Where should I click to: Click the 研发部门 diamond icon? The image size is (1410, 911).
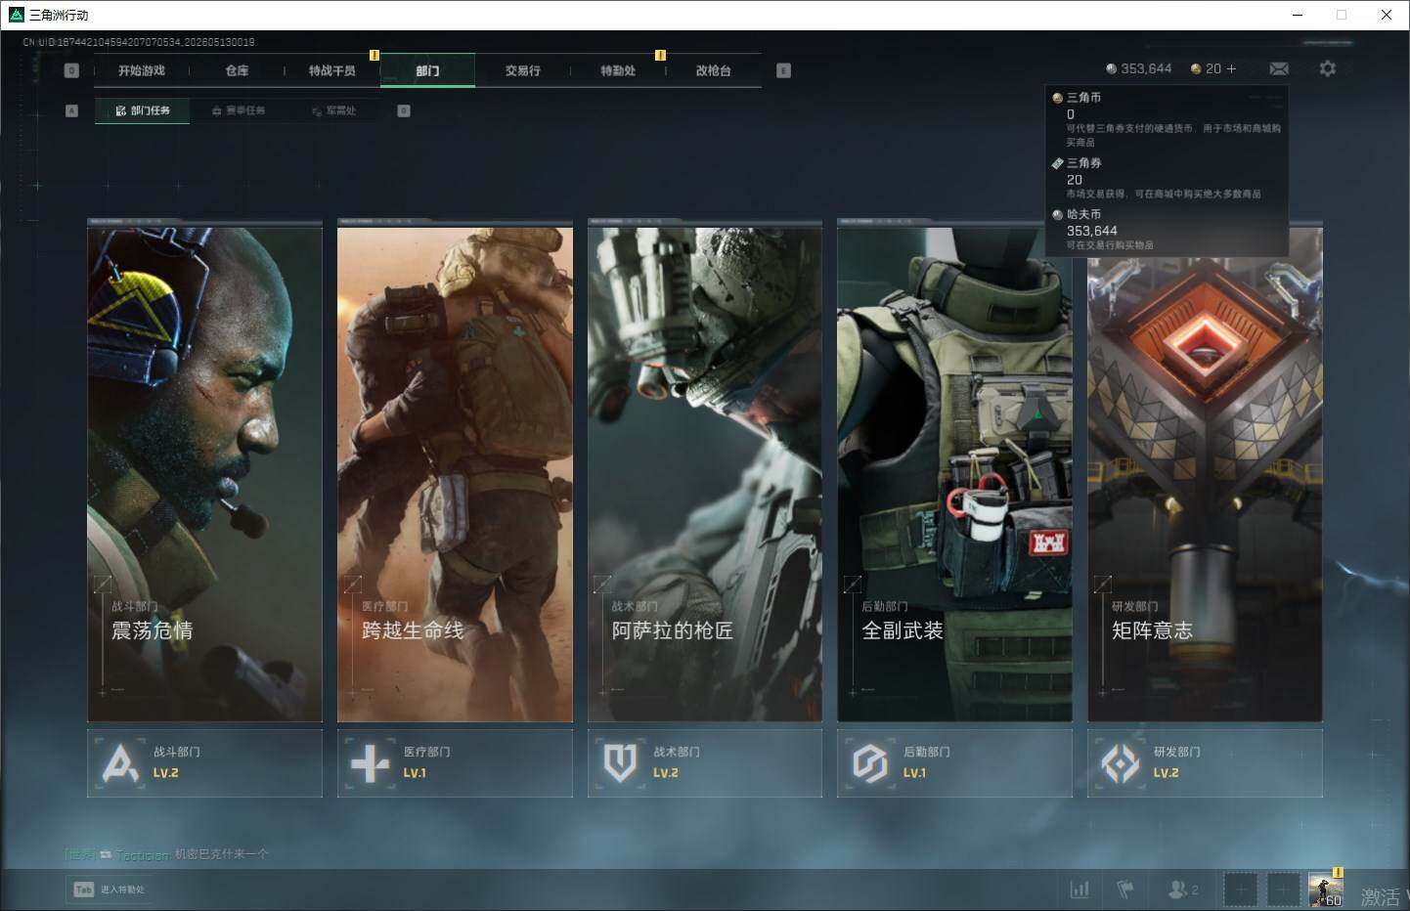(x=1121, y=763)
